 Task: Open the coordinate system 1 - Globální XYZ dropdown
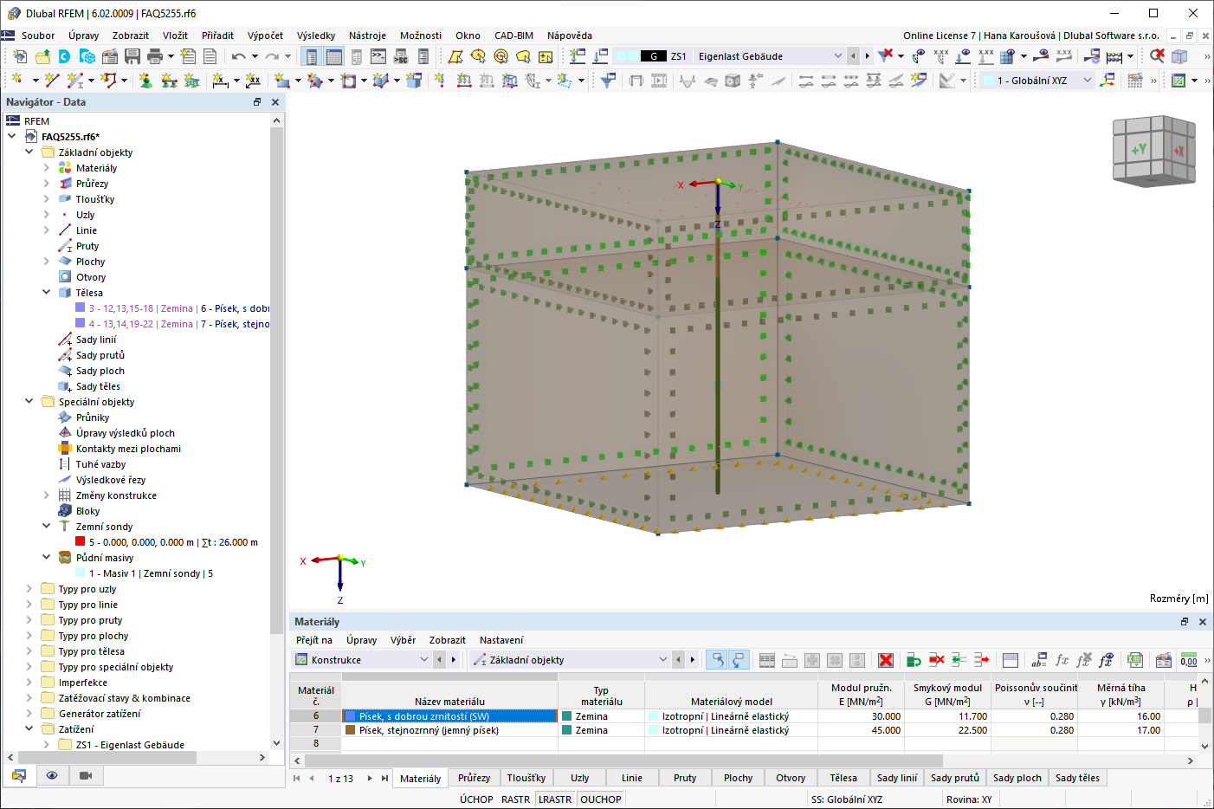point(1088,81)
